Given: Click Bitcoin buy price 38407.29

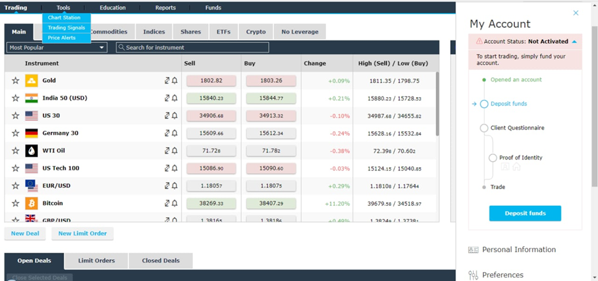Looking at the screenshot, I should pos(271,204).
